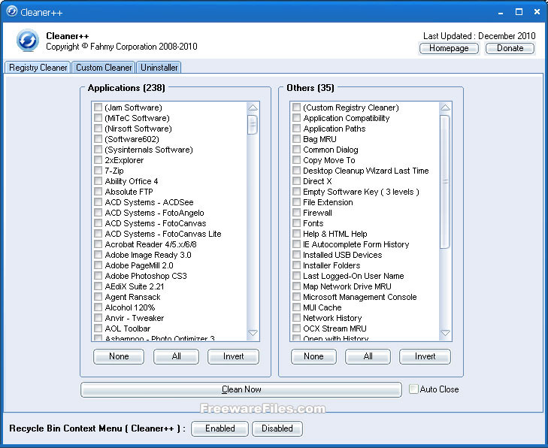Check the Application Compatibility checkbox
The width and height of the screenshot is (548, 448).
point(296,118)
